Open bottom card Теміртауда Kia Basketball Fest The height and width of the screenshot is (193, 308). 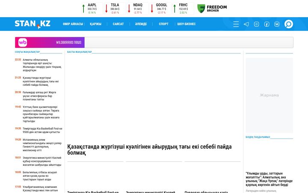coord(93,192)
